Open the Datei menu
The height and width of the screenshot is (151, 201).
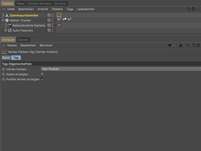point(11,9)
